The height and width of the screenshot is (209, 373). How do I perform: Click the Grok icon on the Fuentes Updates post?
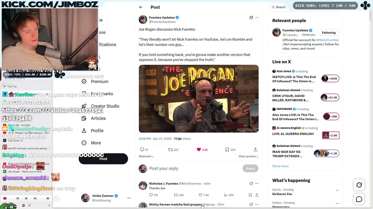pos(251,17)
